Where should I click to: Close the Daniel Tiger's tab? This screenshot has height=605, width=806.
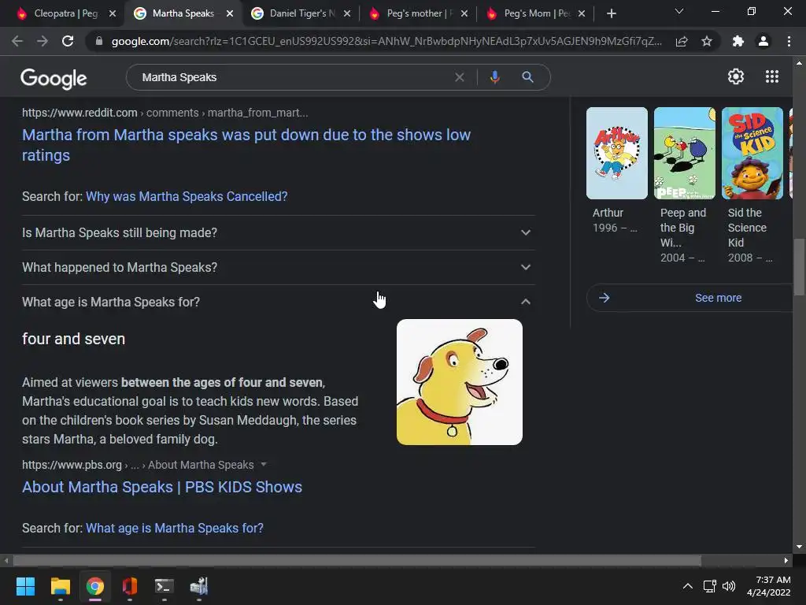(347, 13)
